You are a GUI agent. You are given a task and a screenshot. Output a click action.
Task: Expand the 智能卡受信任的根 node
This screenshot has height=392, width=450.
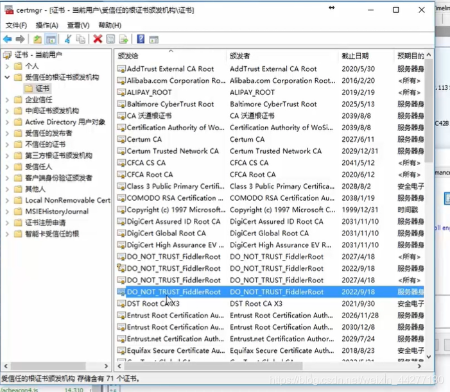coord(7,234)
